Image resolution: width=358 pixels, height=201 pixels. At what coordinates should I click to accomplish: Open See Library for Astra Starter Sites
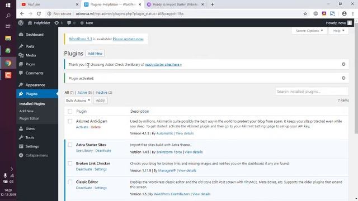click(x=84, y=151)
